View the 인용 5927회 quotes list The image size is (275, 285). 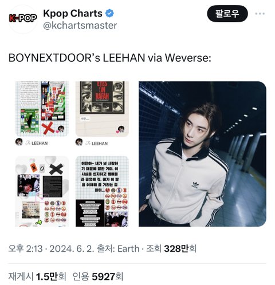pyautogui.click(x=98, y=276)
